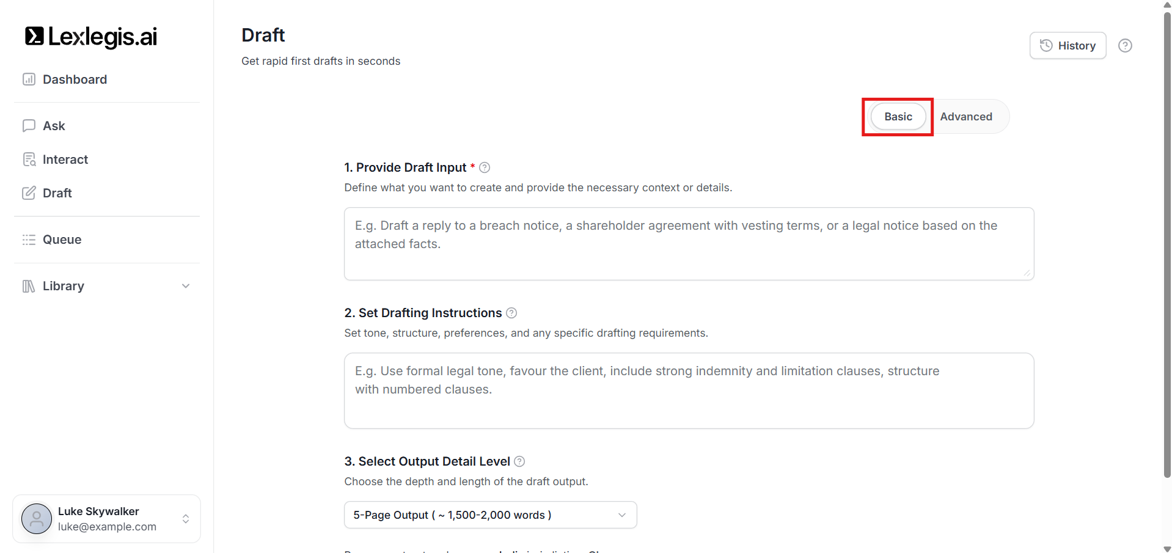Viewport: 1172px width, 553px height.
Task: Show help for Provide Draft Input
Action: [485, 167]
